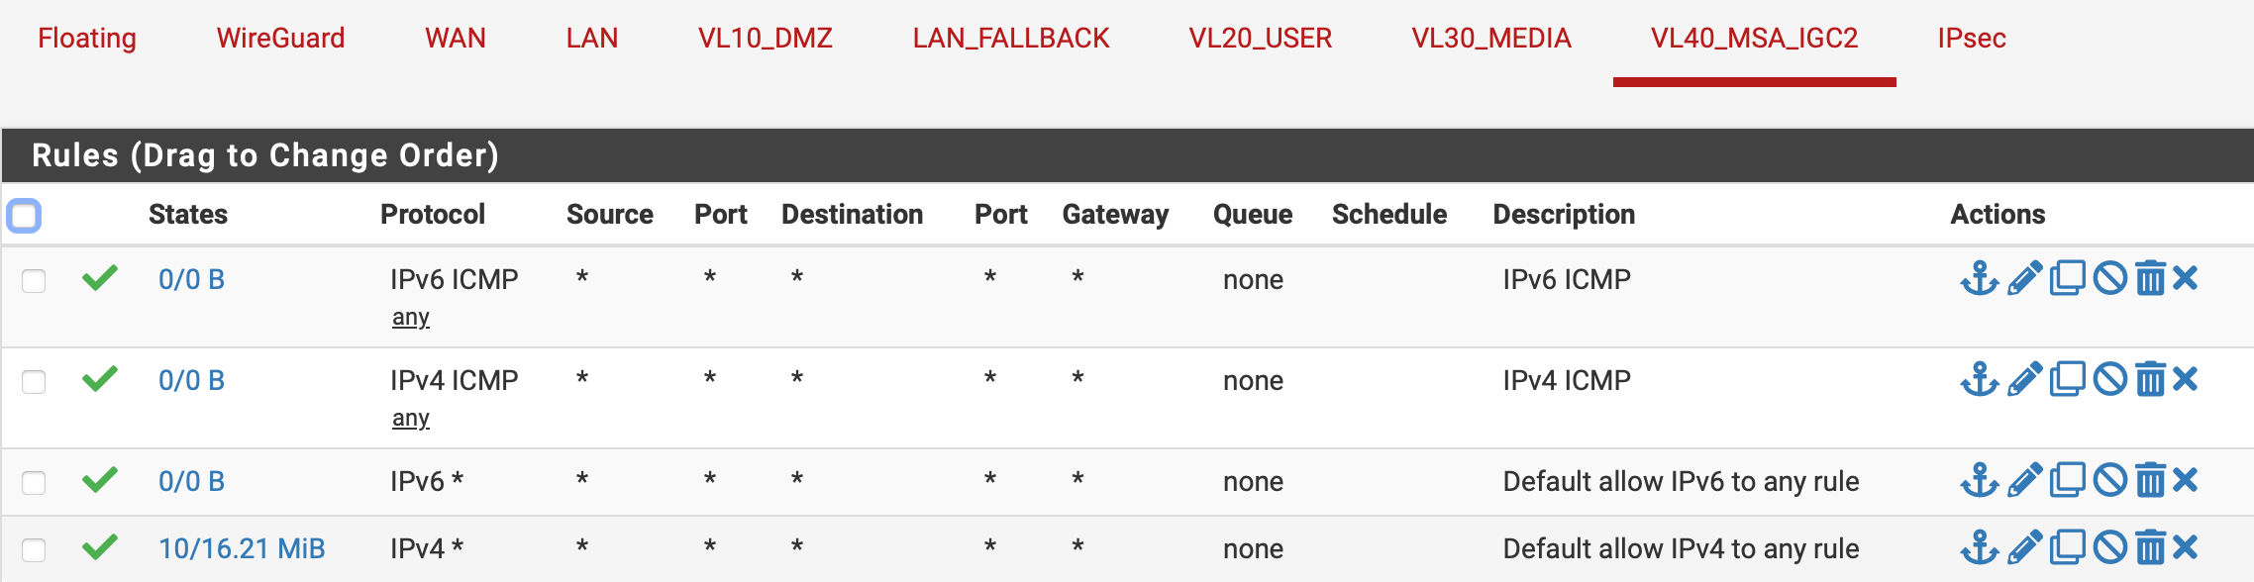Open the IPsec rules tab
The width and height of the screenshot is (2254, 582).
tap(1972, 39)
